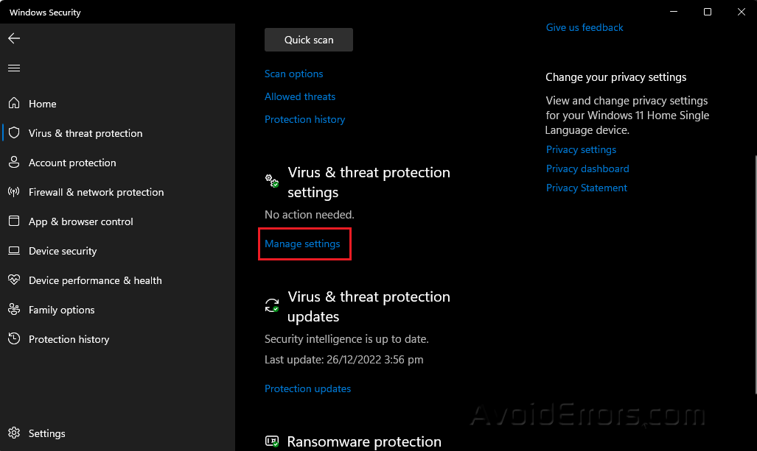Collapse the sidebar with the hamburger menu
Image resolution: width=757 pixels, height=451 pixels.
(13, 68)
